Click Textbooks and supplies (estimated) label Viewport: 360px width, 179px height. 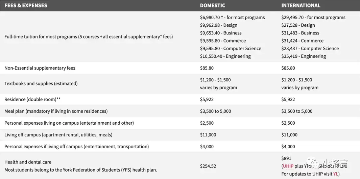(x=41, y=83)
